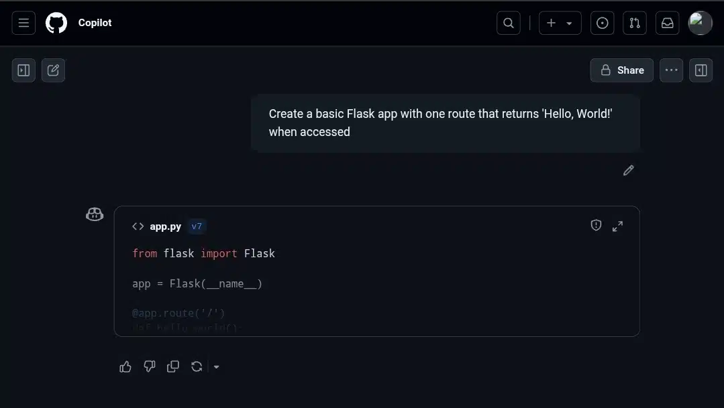Edit the Flask app prompt message

click(x=629, y=171)
